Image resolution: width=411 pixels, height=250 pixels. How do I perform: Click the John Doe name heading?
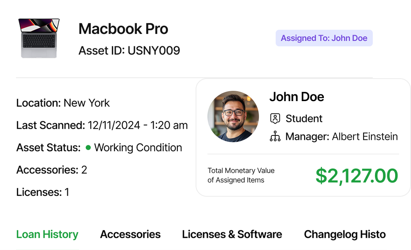pos(297,97)
